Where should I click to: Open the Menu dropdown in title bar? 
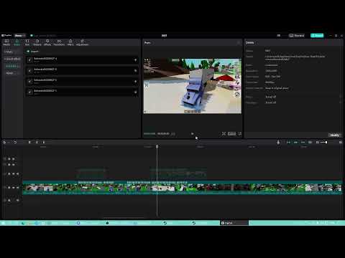[x=19, y=36]
